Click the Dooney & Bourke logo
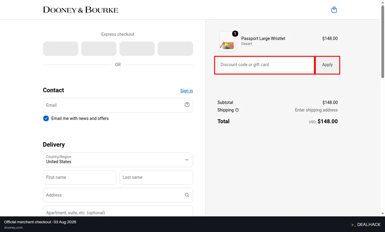This screenshot has height=232, width=385. point(81,10)
